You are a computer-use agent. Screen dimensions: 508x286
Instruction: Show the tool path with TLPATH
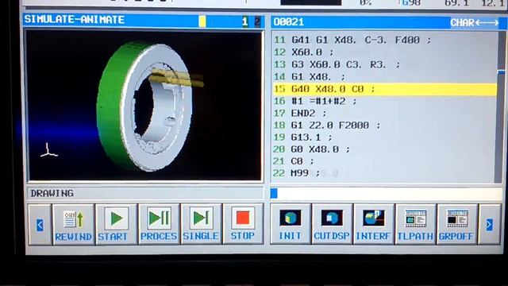[x=415, y=224]
